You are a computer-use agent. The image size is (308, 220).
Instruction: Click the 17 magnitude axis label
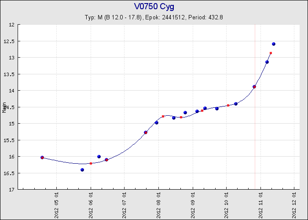12,190
